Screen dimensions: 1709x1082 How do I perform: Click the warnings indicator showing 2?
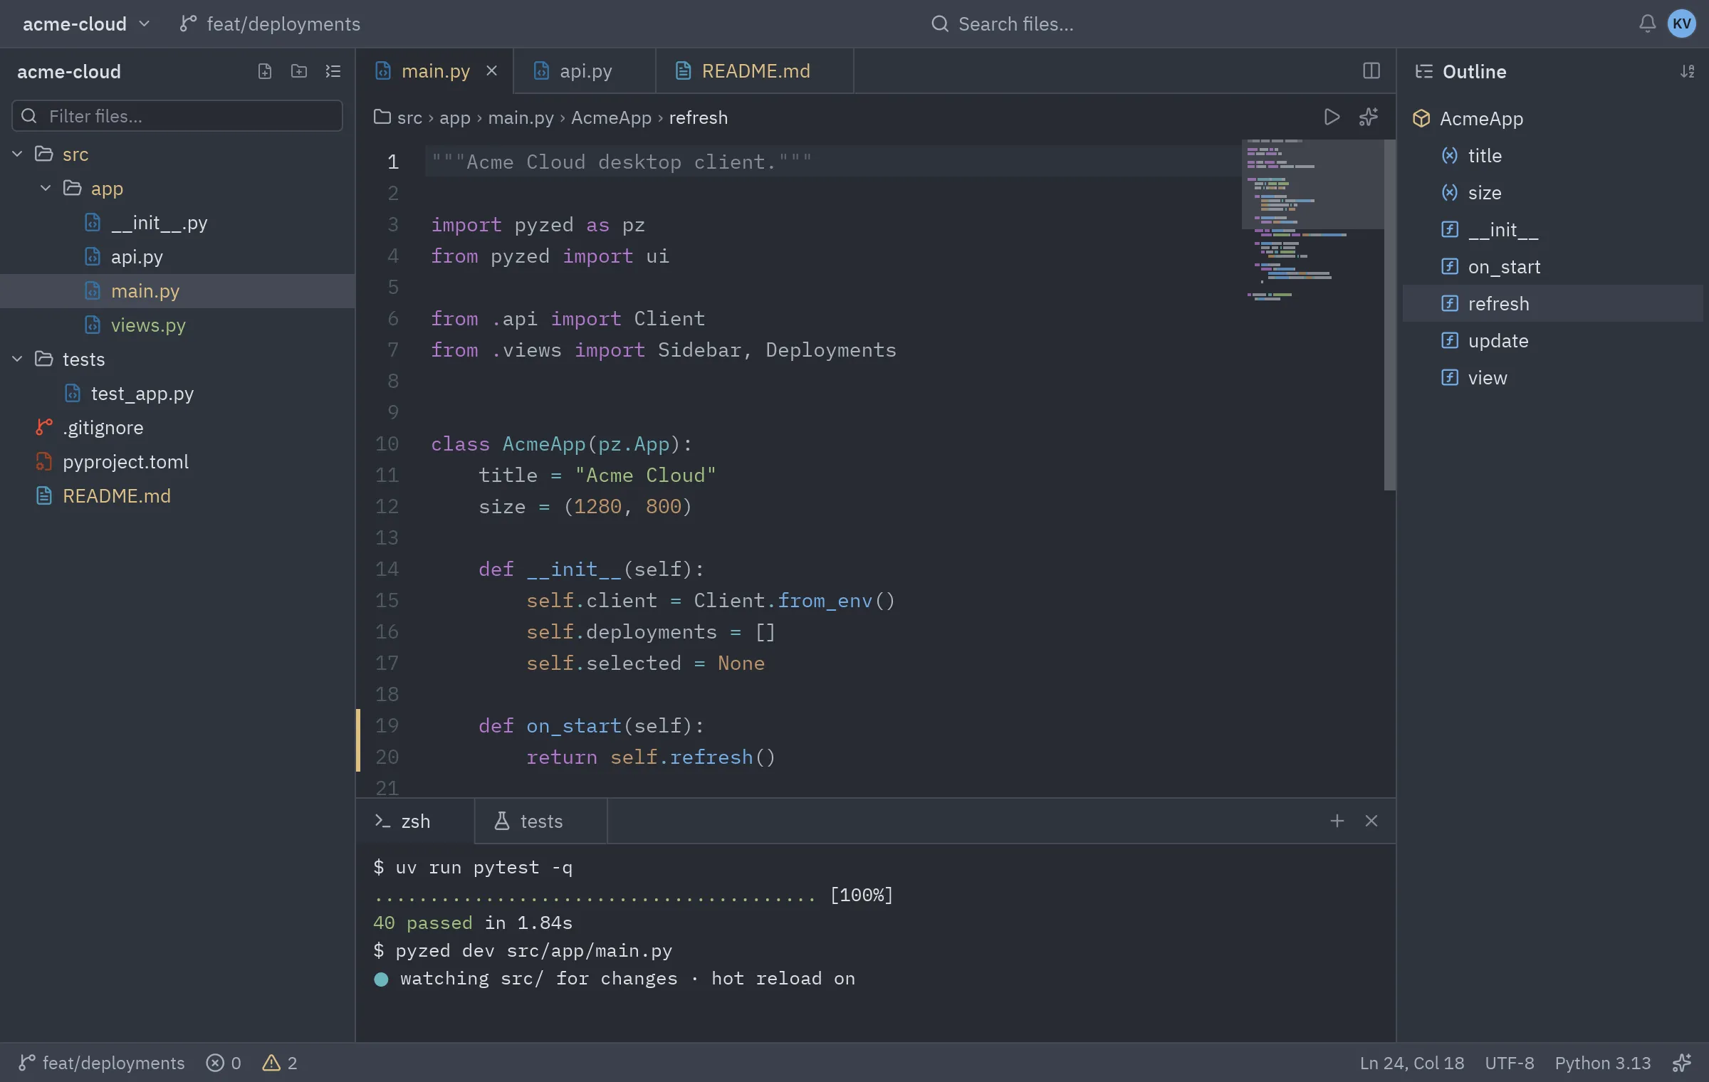tap(280, 1063)
